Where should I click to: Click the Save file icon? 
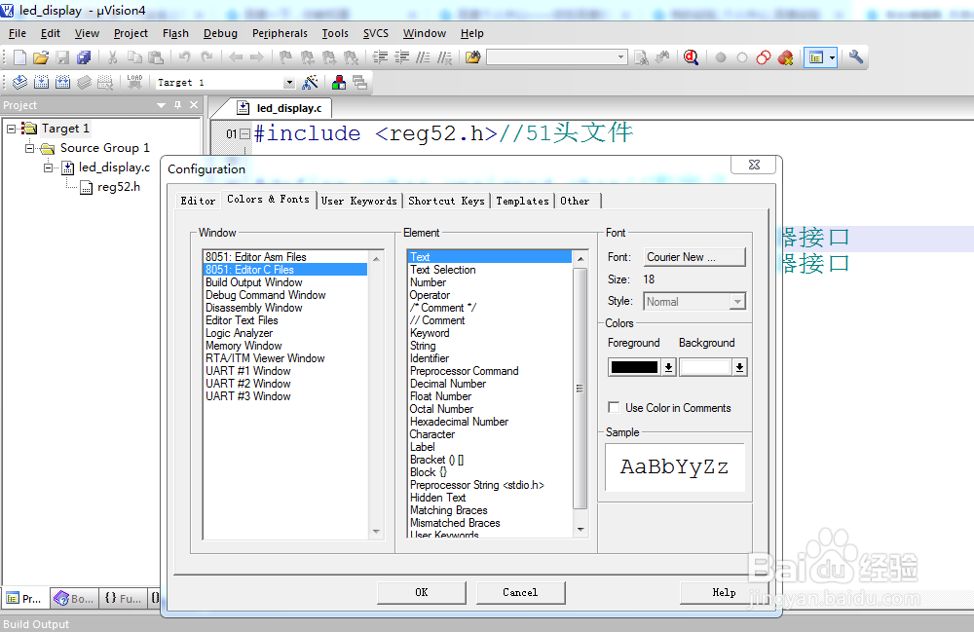point(62,57)
